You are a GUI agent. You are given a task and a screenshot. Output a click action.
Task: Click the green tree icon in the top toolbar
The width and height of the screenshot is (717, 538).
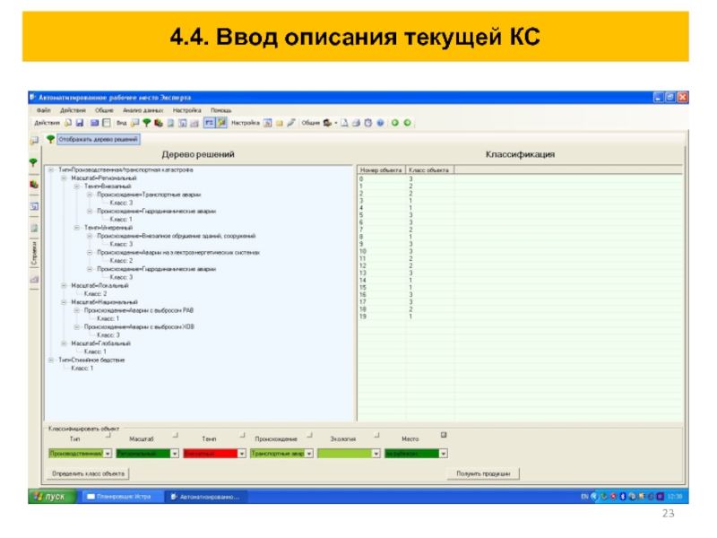pyautogui.click(x=147, y=122)
